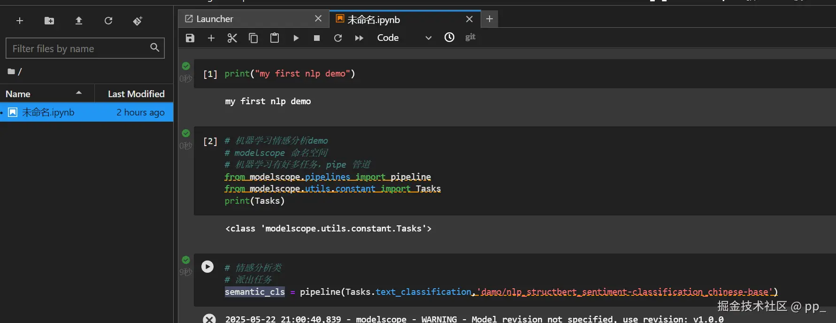Viewport: 836px width, 323px height.
Task: Click the search magnifier in file filter
Action: click(x=155, y=47)
